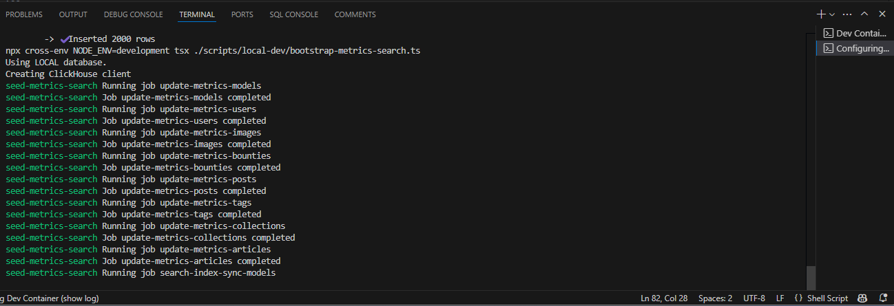Open the SQL Console tab
Viewport: 894px width, 306px height.
(x=294, y=14)
